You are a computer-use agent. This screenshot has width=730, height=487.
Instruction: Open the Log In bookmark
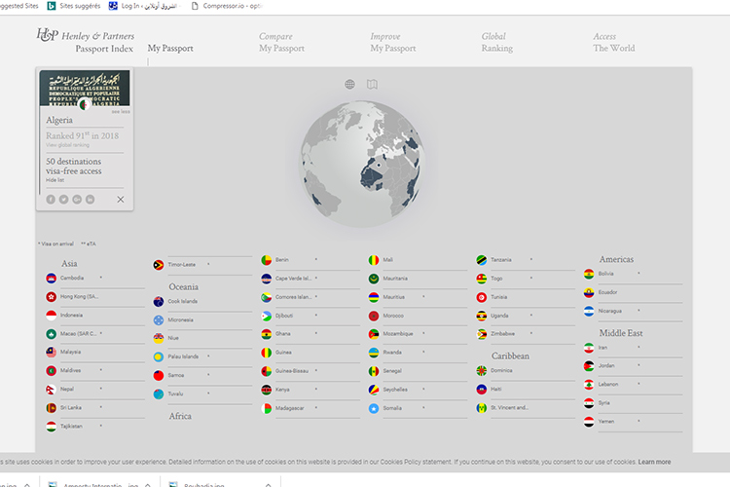[x=144, y=6]
